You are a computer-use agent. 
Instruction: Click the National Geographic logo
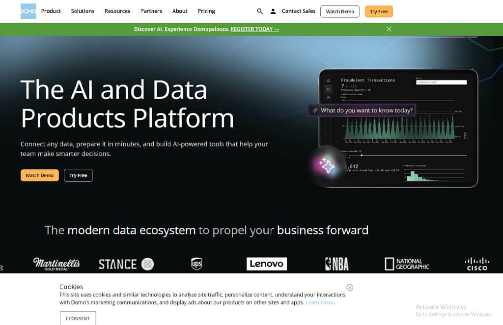pyautogui.click(x=407, y=264)
